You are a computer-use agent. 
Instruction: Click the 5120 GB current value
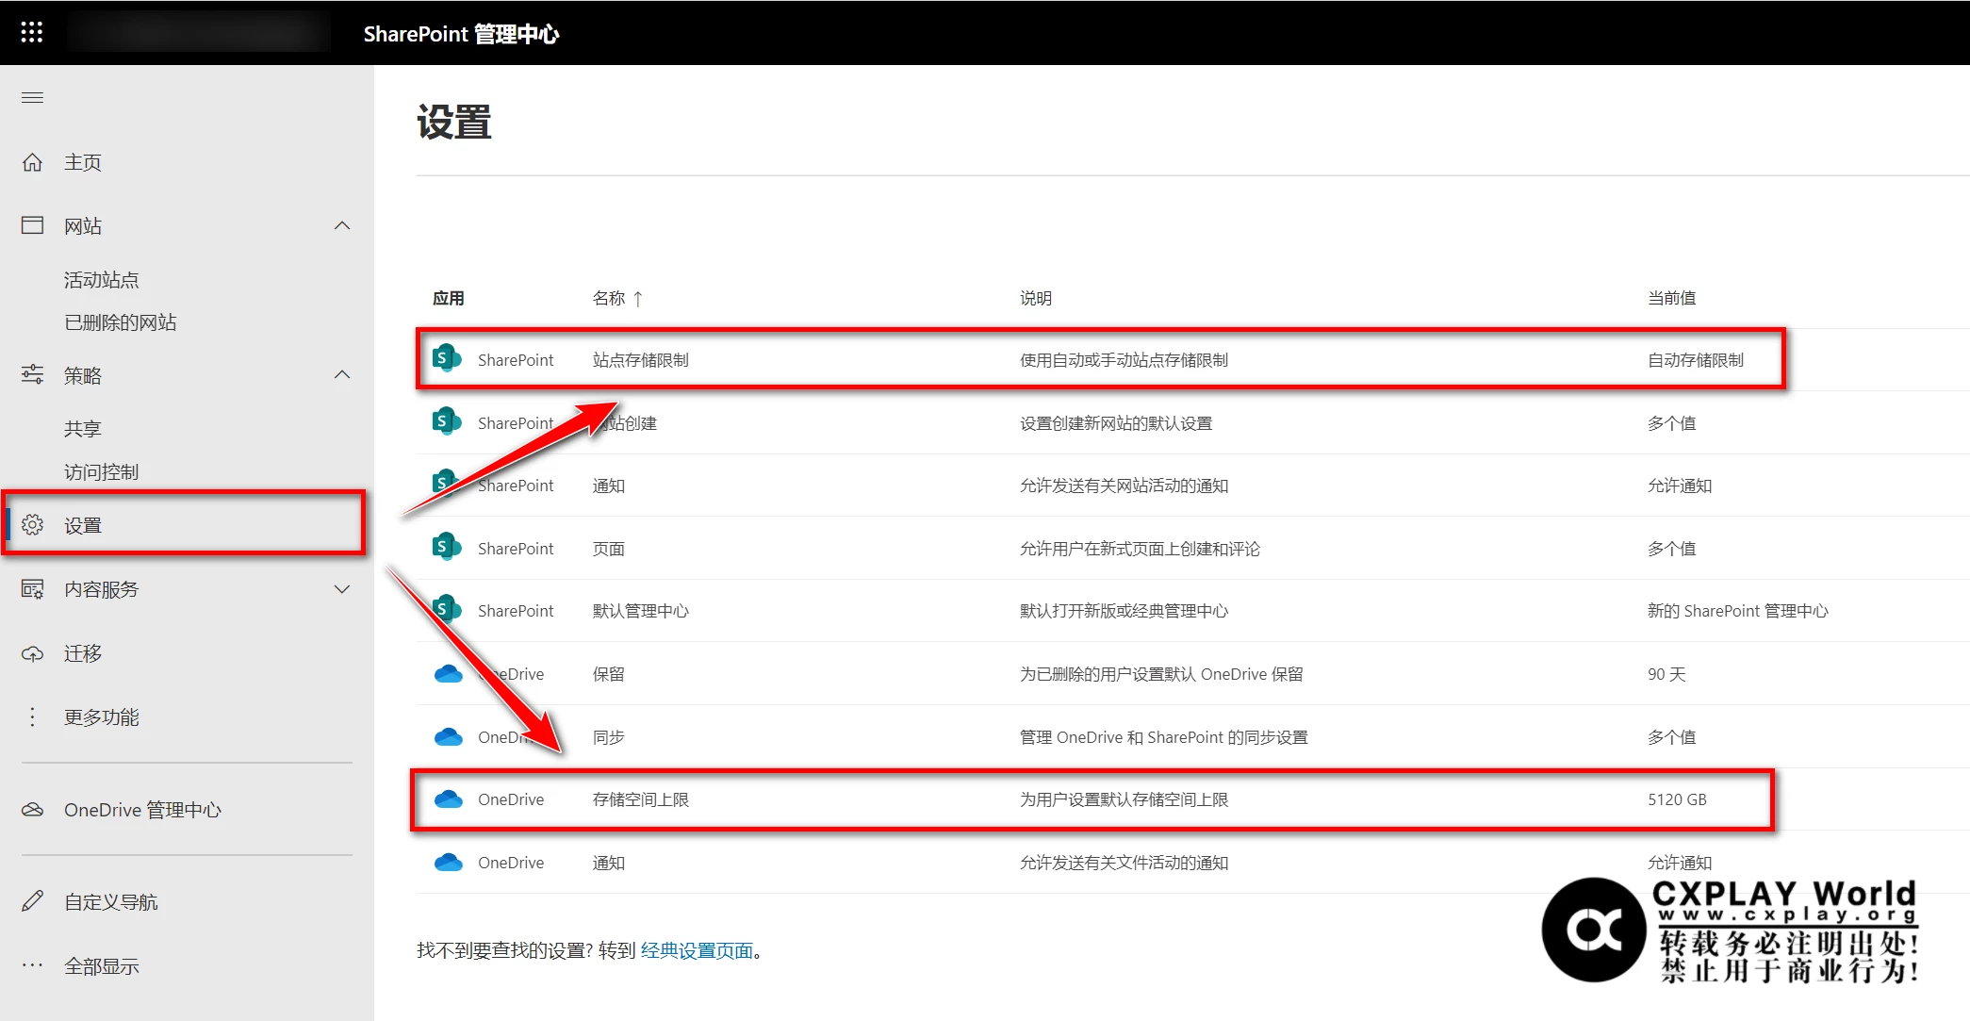(1677, 799)
